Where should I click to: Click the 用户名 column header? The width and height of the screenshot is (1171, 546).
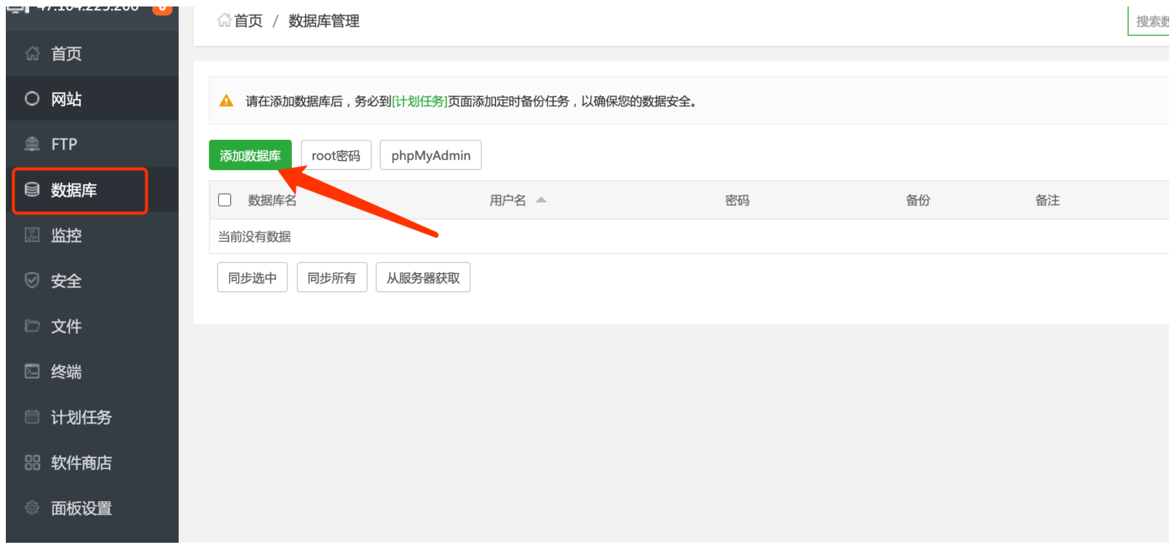[x=508, y=200]
